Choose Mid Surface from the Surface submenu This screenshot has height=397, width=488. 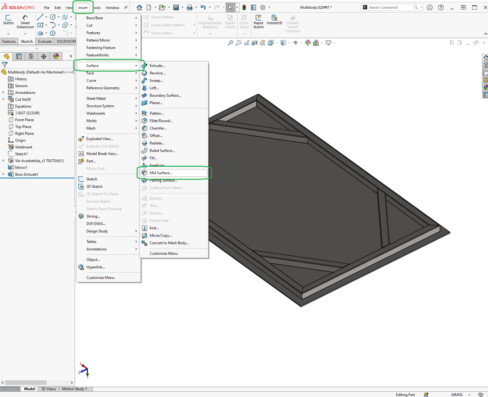click(160, 173)
